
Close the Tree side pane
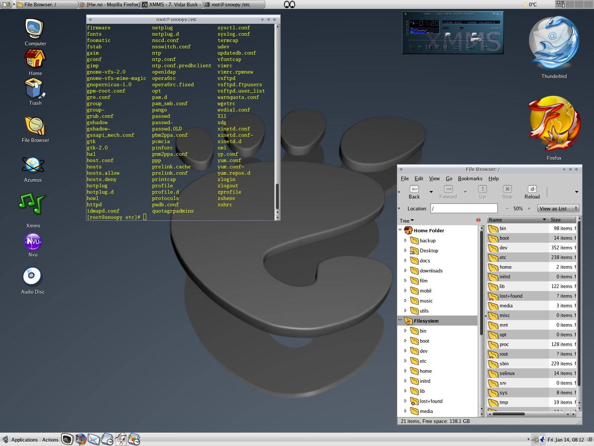[x=478, y=220]
